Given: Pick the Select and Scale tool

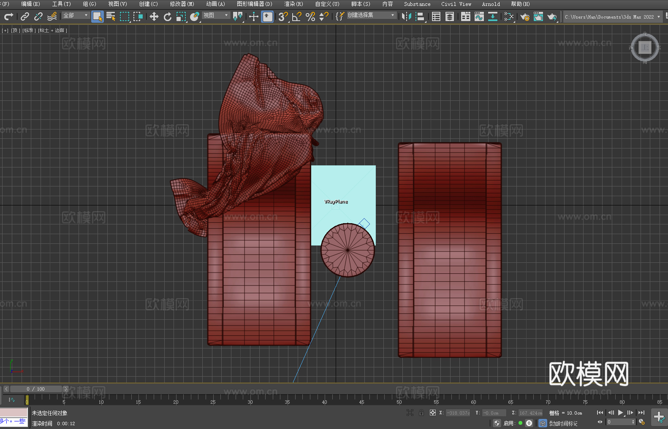Looking at the screenshot, I should pos(181,16).
